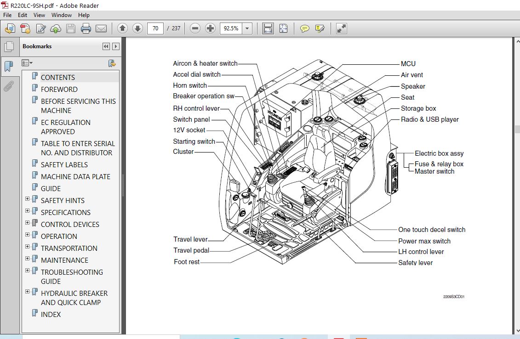The image size is (520, 339).
Task: Click the Print icon in toolbar
Action: tap(86, 28)
